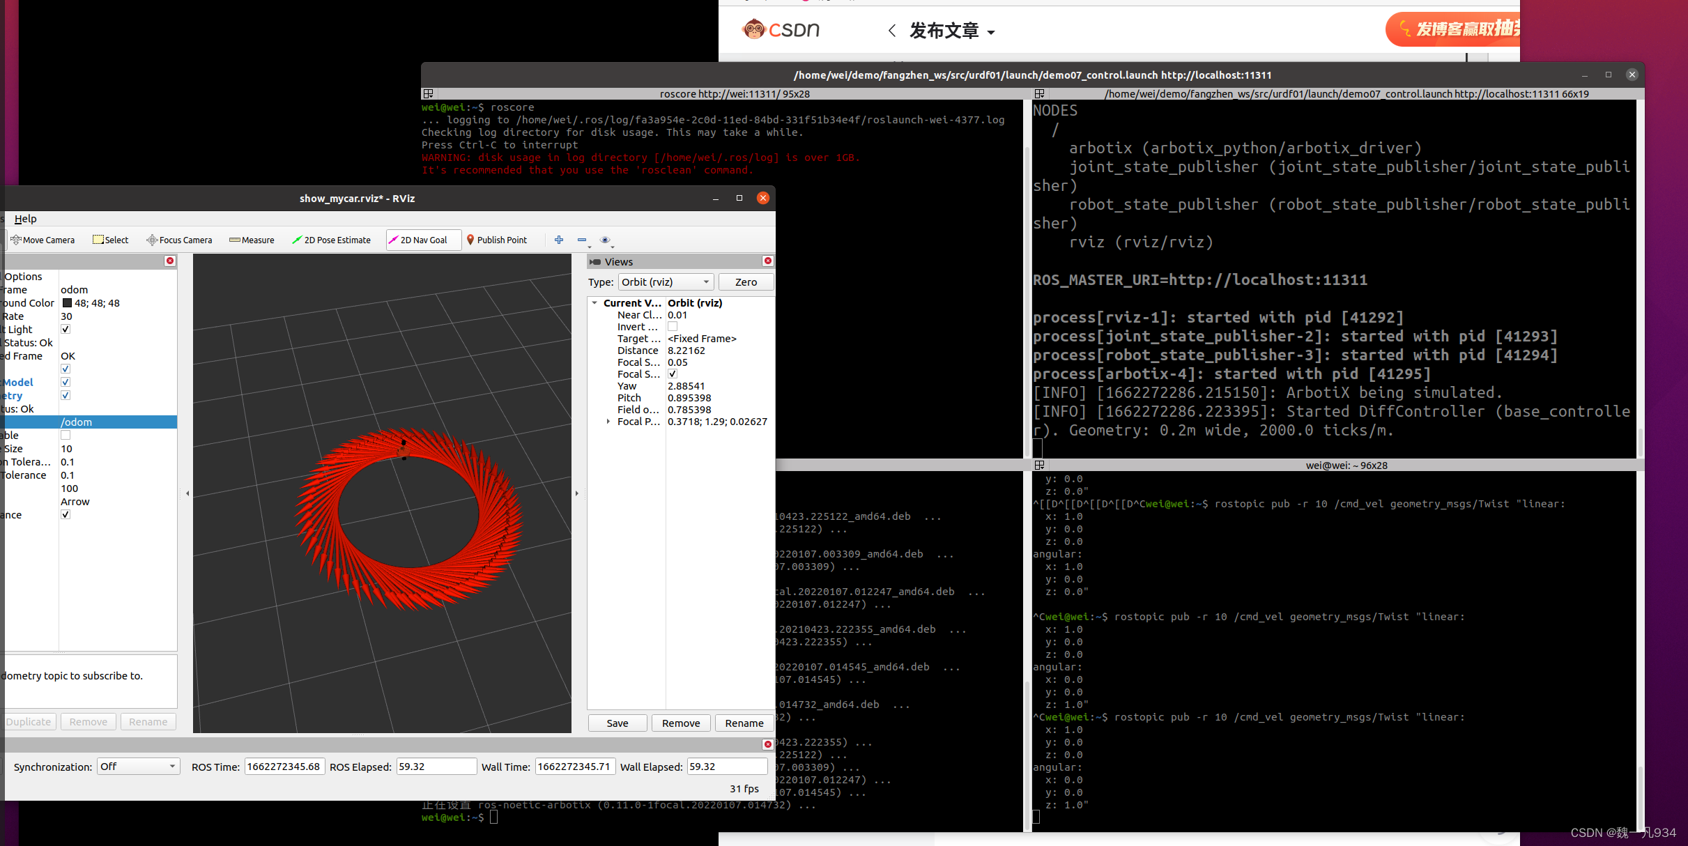
Task: Disable the Odometry display checkbox
Action: pyautogui.click(x=66, y=395)
